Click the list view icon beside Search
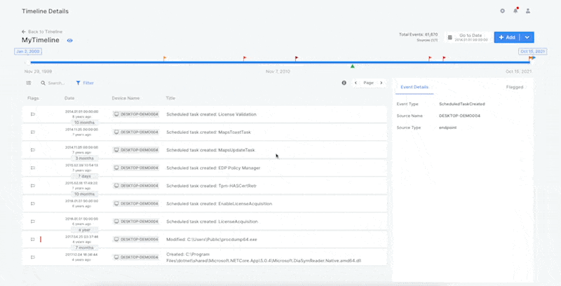 [29, 83]
